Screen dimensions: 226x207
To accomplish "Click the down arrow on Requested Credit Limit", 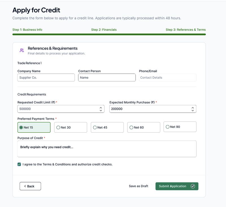I will (x=101, y=110).
